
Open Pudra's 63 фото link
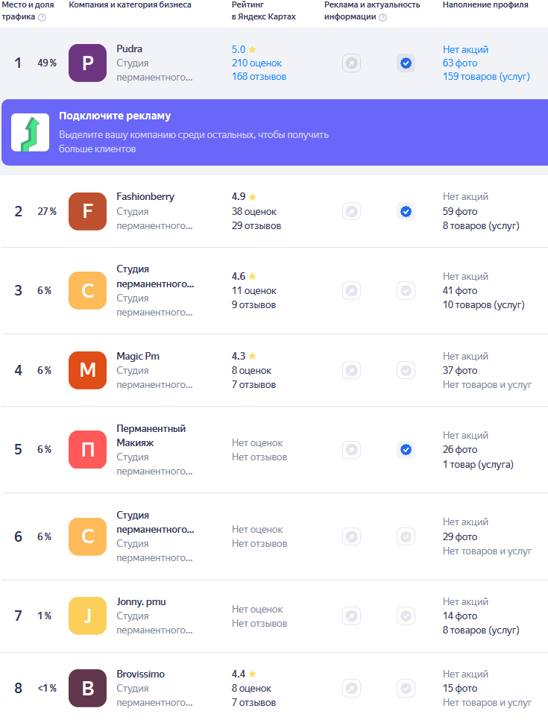460,63
